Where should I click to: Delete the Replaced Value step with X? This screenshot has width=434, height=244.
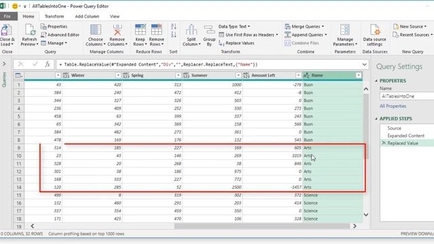[x=384, y=143]
